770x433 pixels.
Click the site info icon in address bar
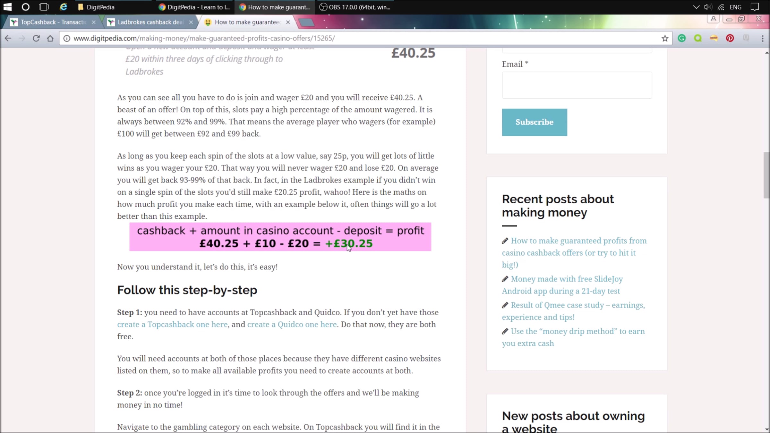coord(66,38)
